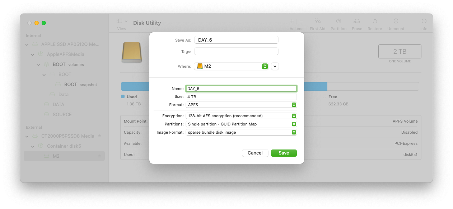453x209 pixels.
Task: Click the Erase toolbar icon
Action: tap(357, 21)
